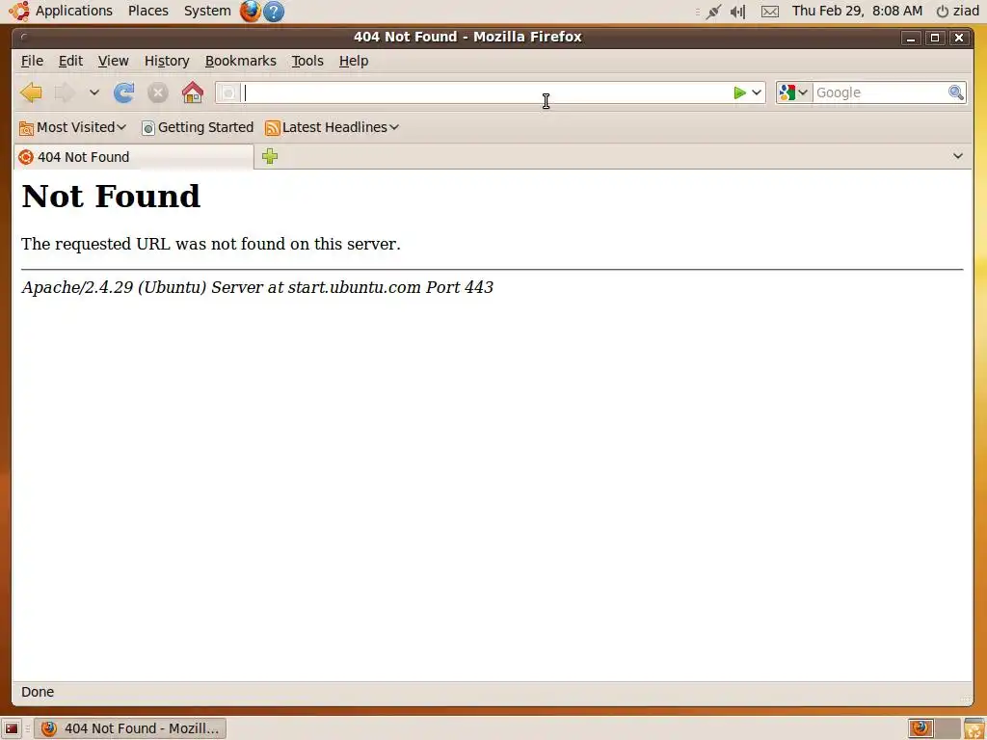The height and width of the screenshot is (740, 987).
Task: Reload the current page
Action: [123, 92]
